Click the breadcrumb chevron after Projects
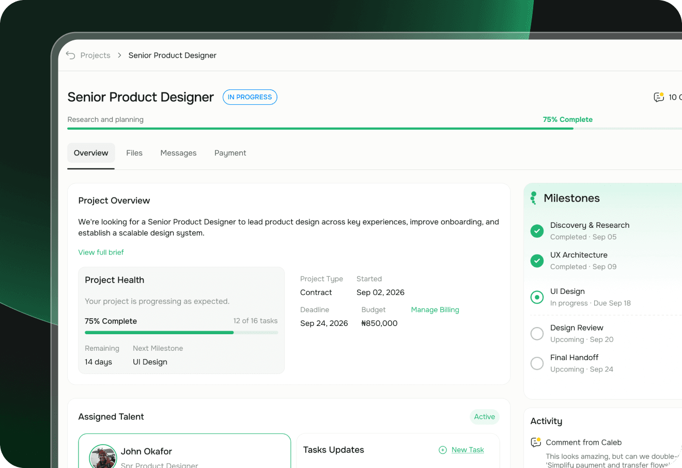The width and height of the screenshot is (682, 468). tap(119, 55)
